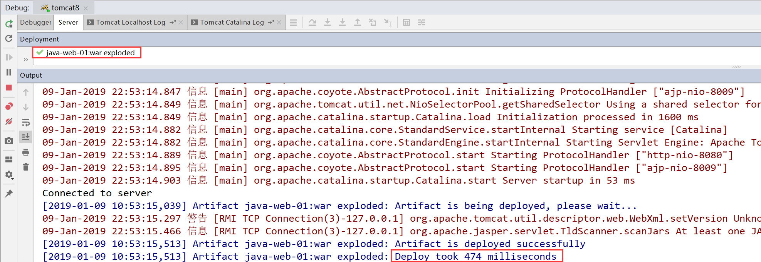Click the up arrow in output toolbar
This screenshot has height=262, width=761.
[x=26, y=92]
